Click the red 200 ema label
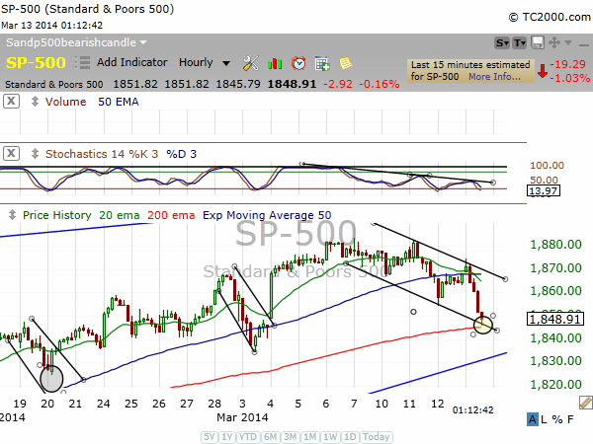 171,215
